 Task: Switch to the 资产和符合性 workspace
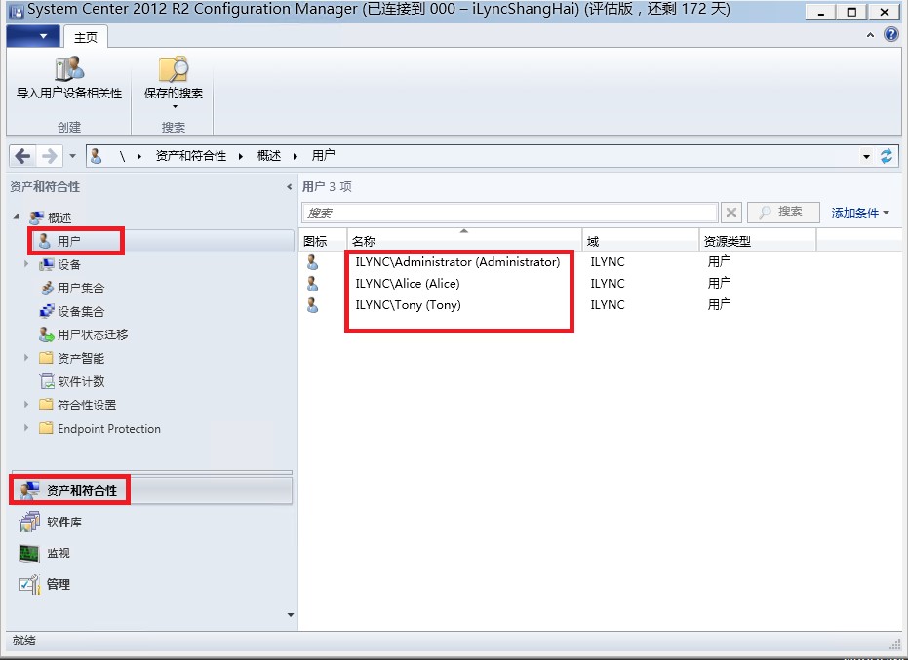tap(151, 490)
